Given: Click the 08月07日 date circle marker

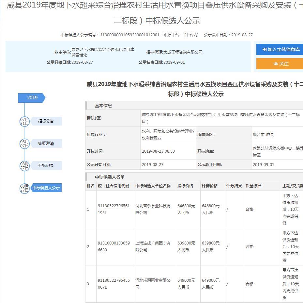Looking at the screenshot, I should tap(24, 143).
